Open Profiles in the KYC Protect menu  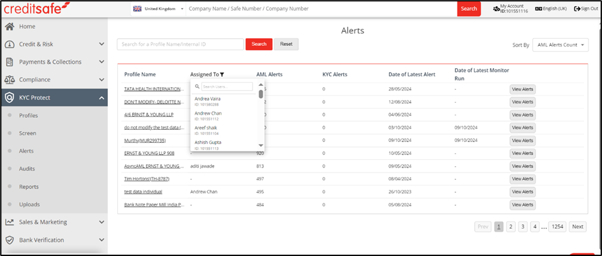pyautogui.click(x=29, y=115)
